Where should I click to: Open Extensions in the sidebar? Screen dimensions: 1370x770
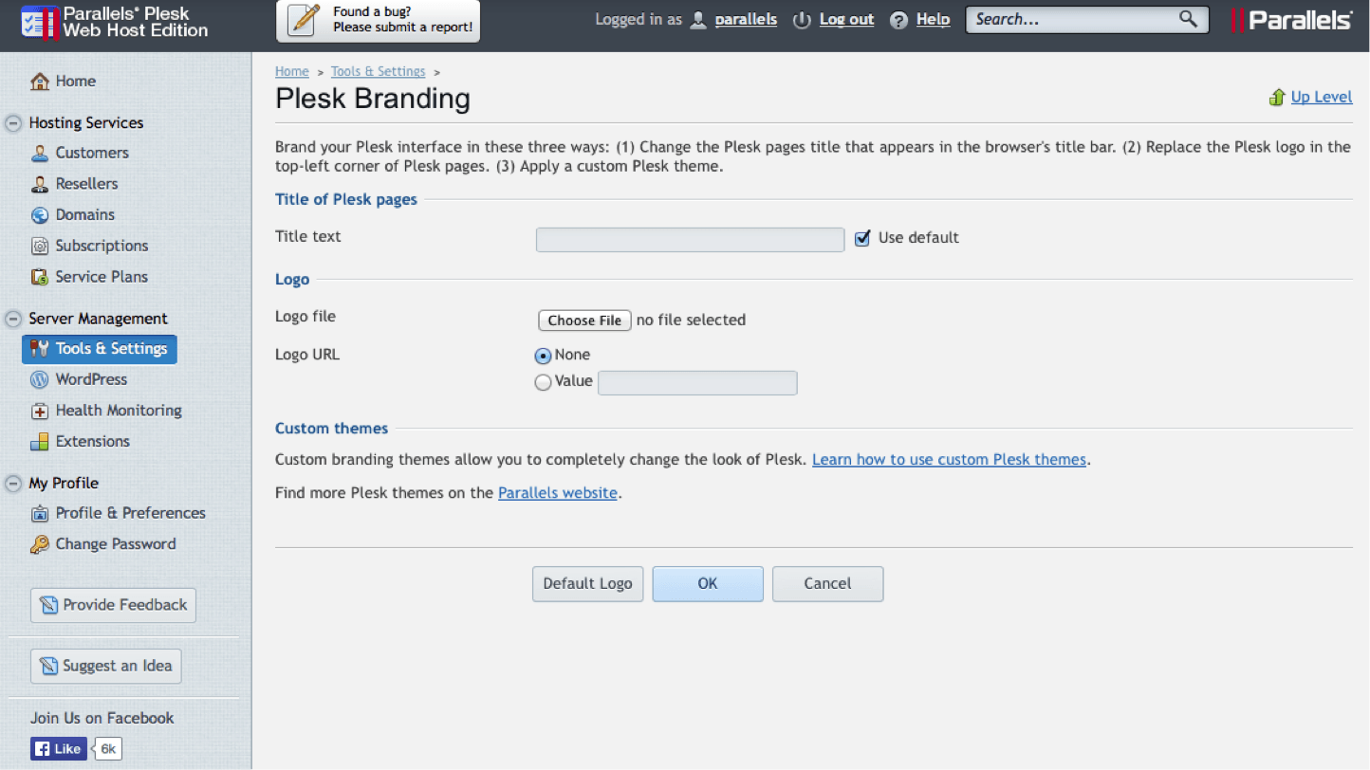click(93, 441)
